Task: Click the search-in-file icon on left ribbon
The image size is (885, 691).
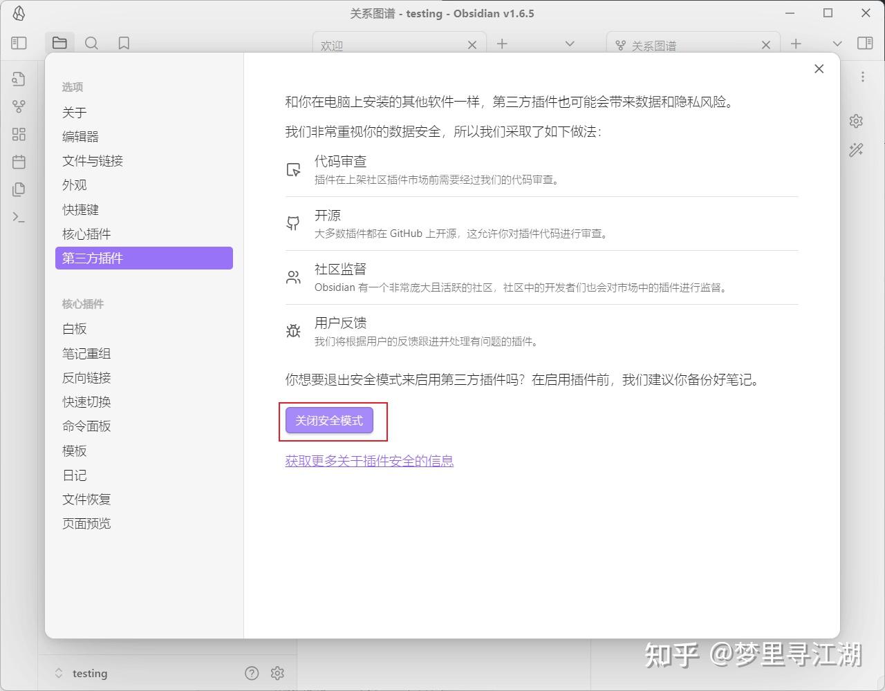Action: pyautogui.click(x=19, y=78)
